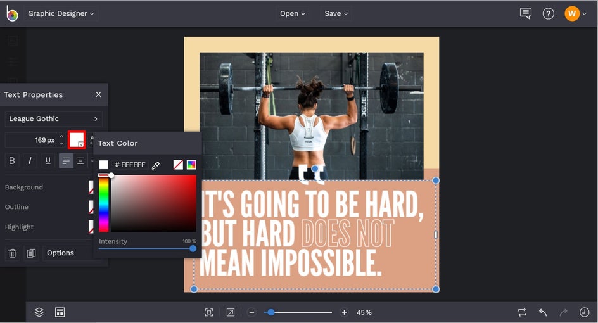Click the Outline label in Text Properties
Viewport: 598px width, 323px height.
[16, 206]
